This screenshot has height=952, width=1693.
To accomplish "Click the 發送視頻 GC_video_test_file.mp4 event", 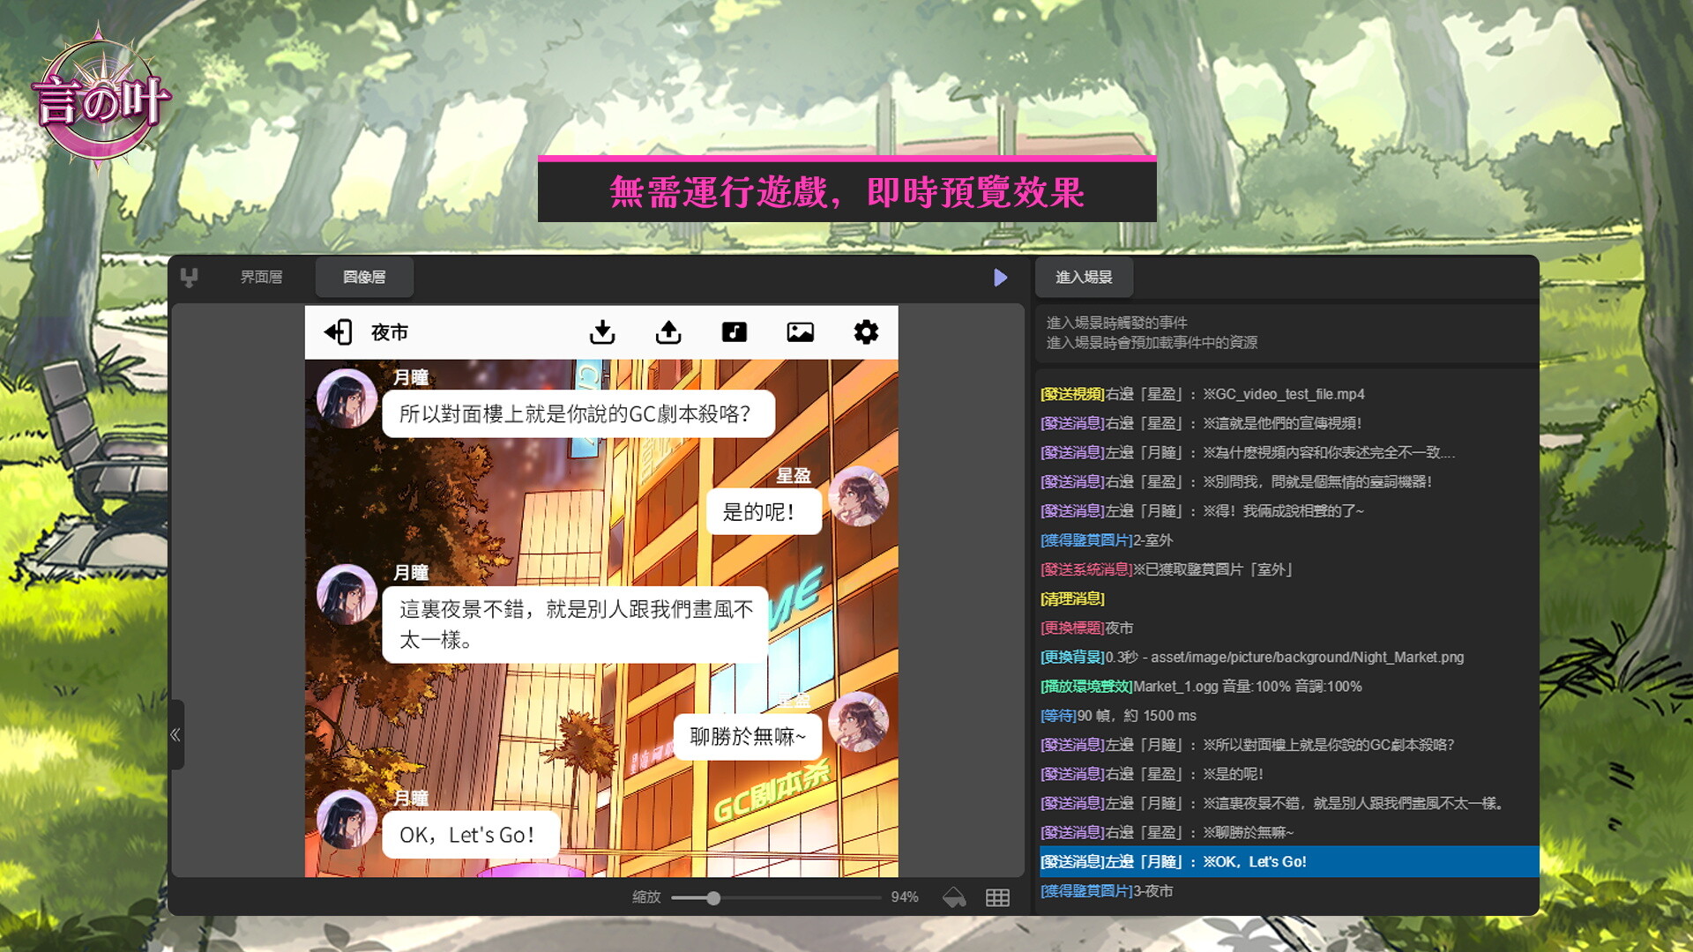I will pyautogui.click(x=1202, y=394).
